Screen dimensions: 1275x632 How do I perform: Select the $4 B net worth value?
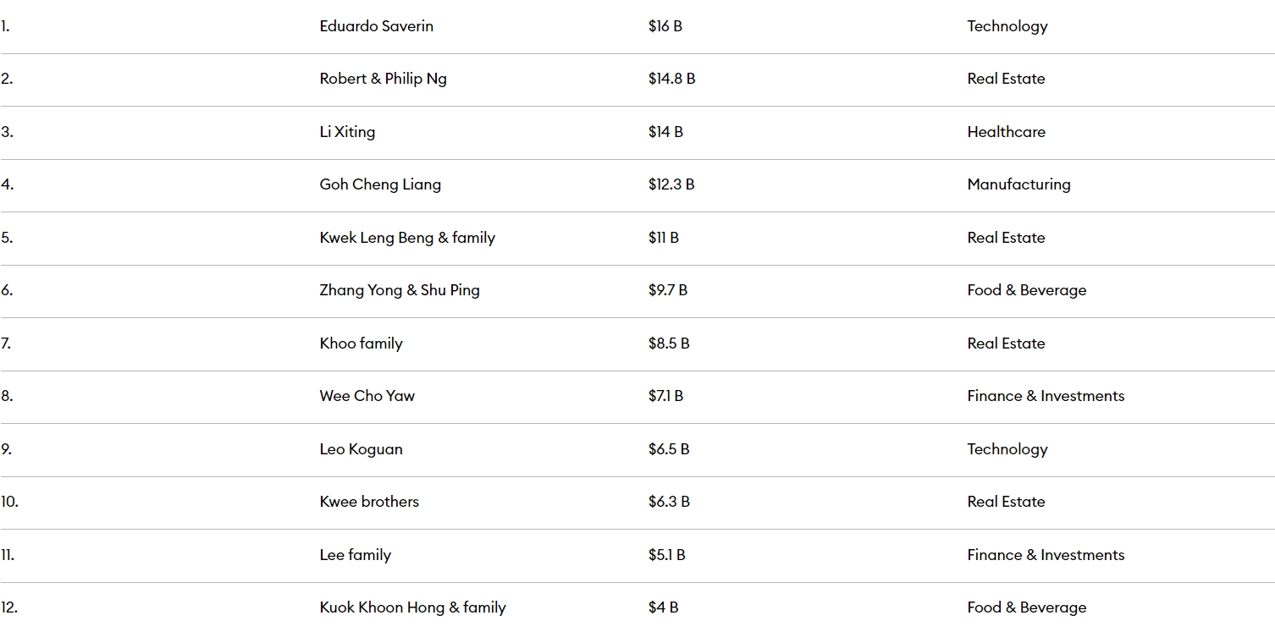pyautogui.click(x=664, y=607)
